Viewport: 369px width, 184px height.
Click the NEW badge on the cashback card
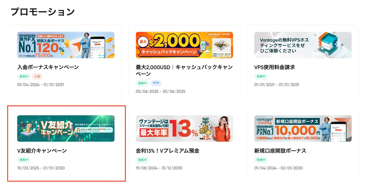tap(156, 83)
